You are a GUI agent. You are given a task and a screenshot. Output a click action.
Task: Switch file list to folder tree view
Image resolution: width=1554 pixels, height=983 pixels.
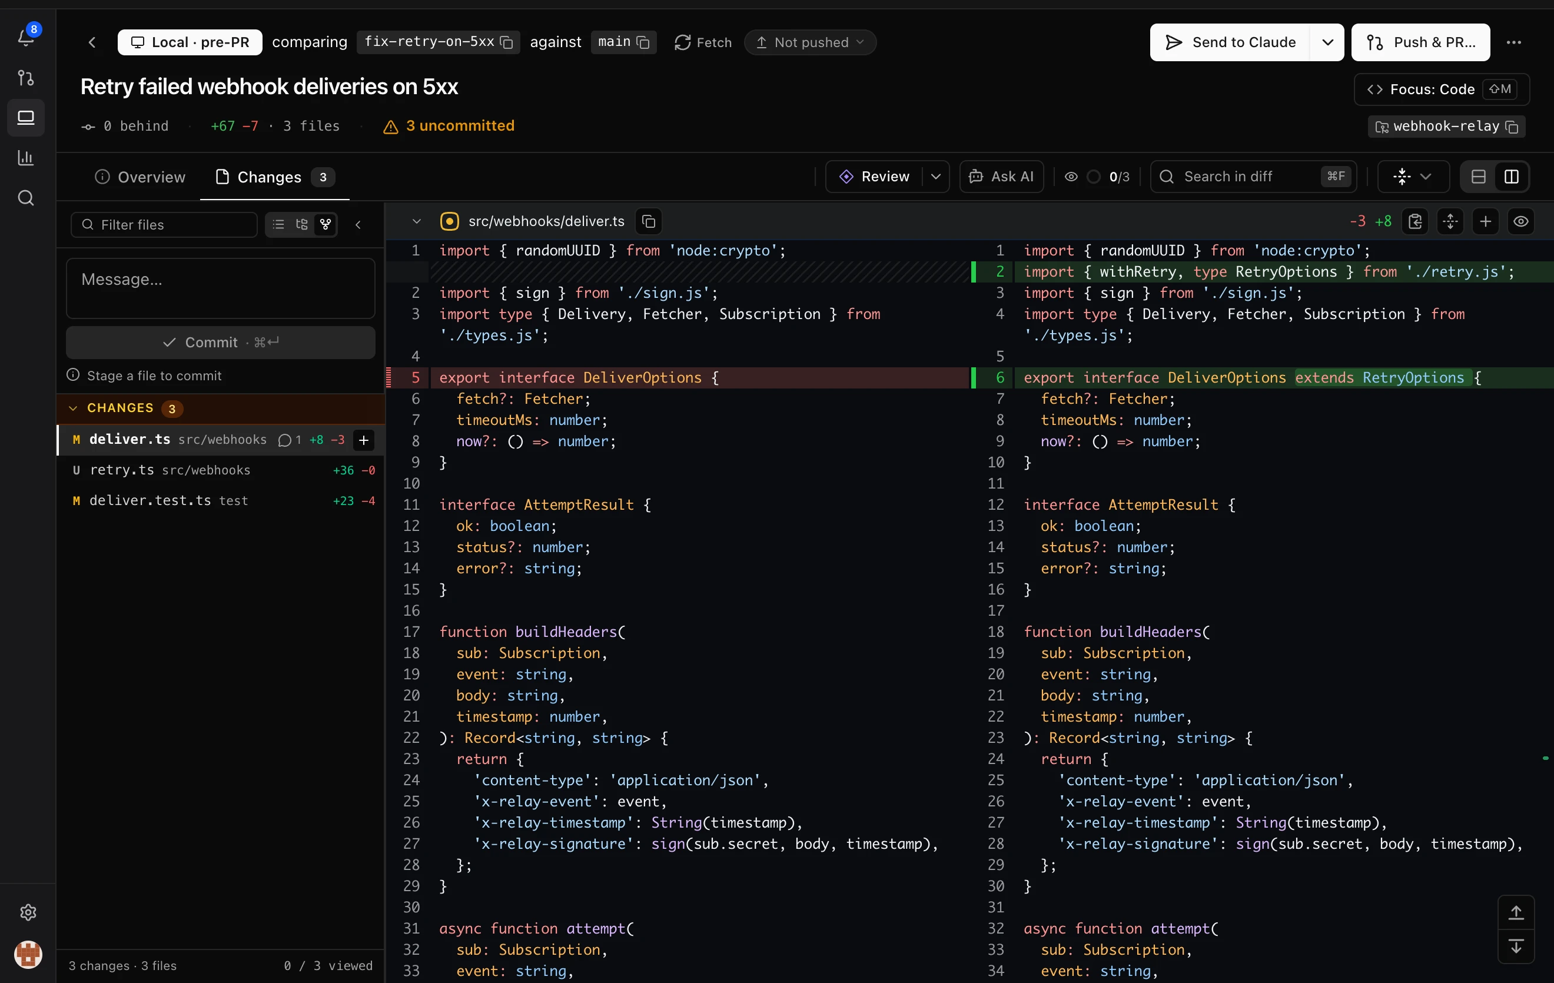click(302, 224)
